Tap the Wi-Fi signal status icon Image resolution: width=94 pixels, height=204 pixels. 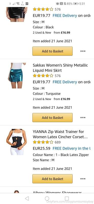point(18,4)
